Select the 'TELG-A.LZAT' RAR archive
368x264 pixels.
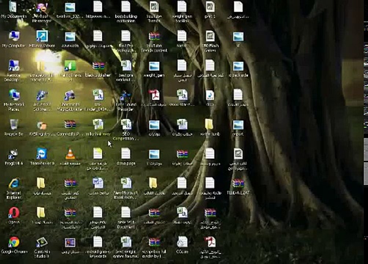coord(238,183)
